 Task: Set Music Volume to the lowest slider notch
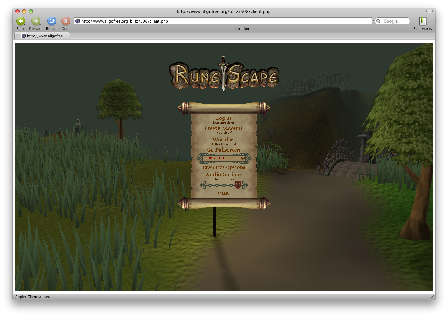coord(210,185)
